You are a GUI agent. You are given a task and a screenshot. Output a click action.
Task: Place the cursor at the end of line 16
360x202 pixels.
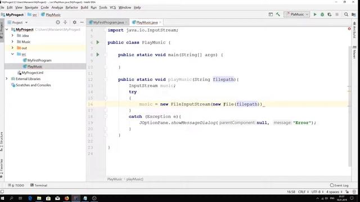tap(263, 104)
